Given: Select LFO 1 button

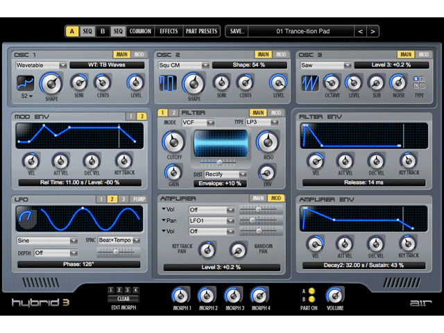Looking at the screenshot, I should coord(101,199).
